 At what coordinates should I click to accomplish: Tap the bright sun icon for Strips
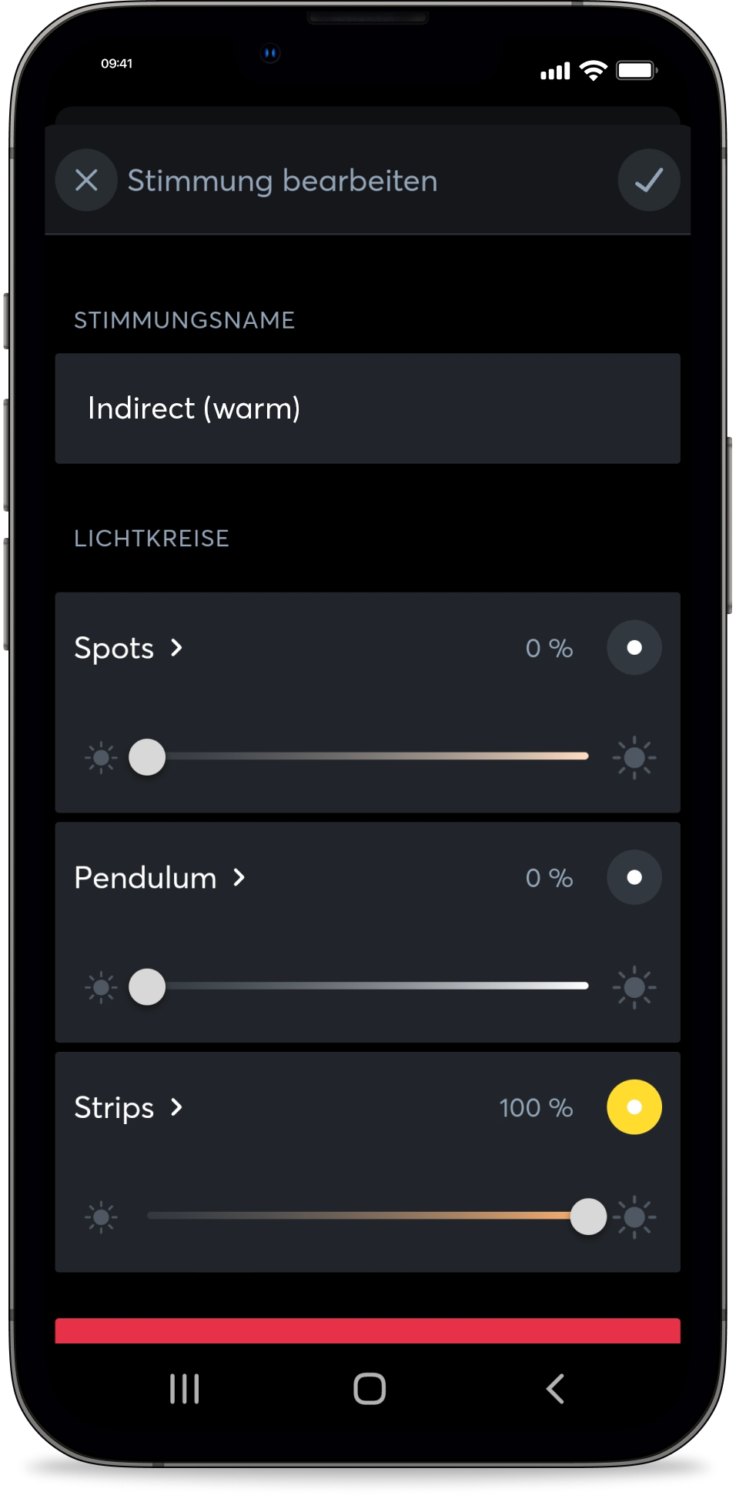point(634,1217)
